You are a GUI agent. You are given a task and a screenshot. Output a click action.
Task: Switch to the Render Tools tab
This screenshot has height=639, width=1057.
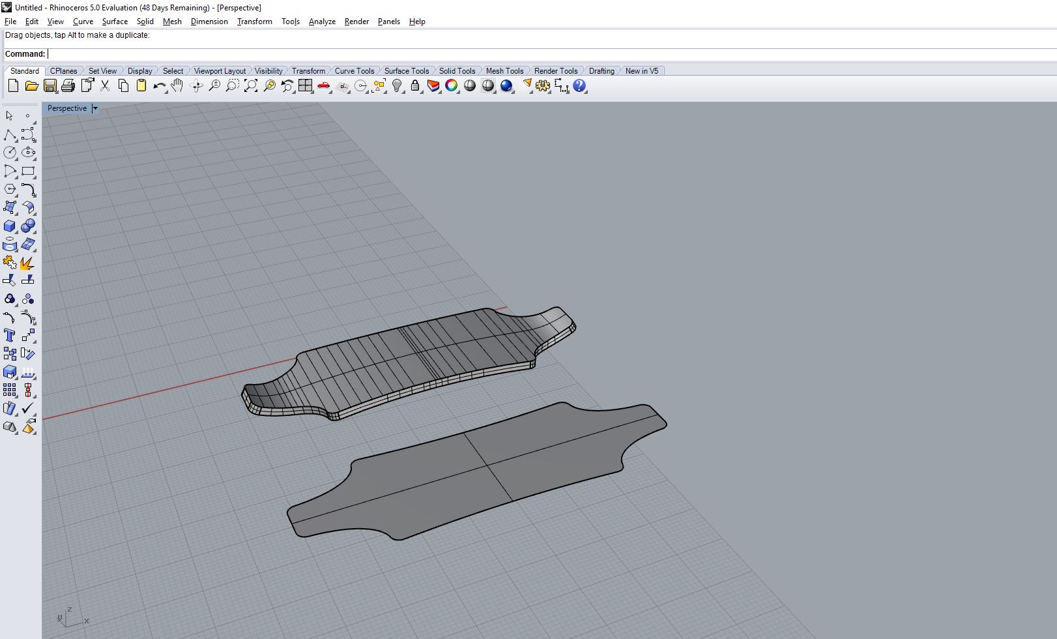556,71
